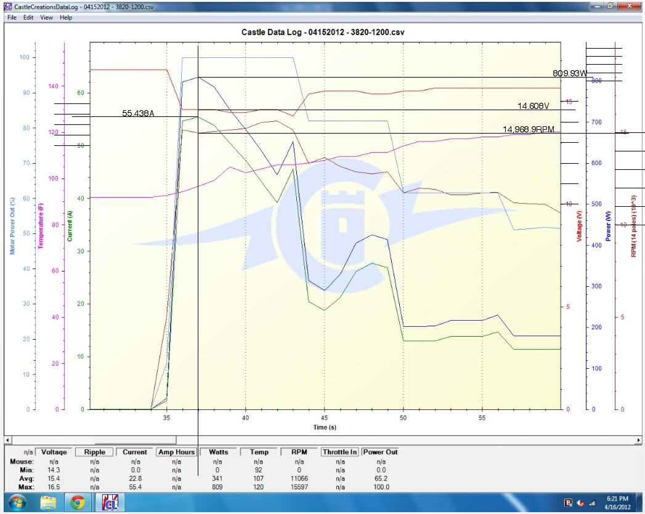
Task: Click the 'Temperature (F)' axis label
Action: tap(40, 226)
